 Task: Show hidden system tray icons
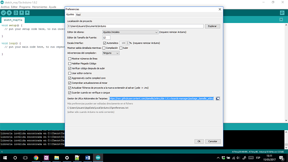(218, 158)
